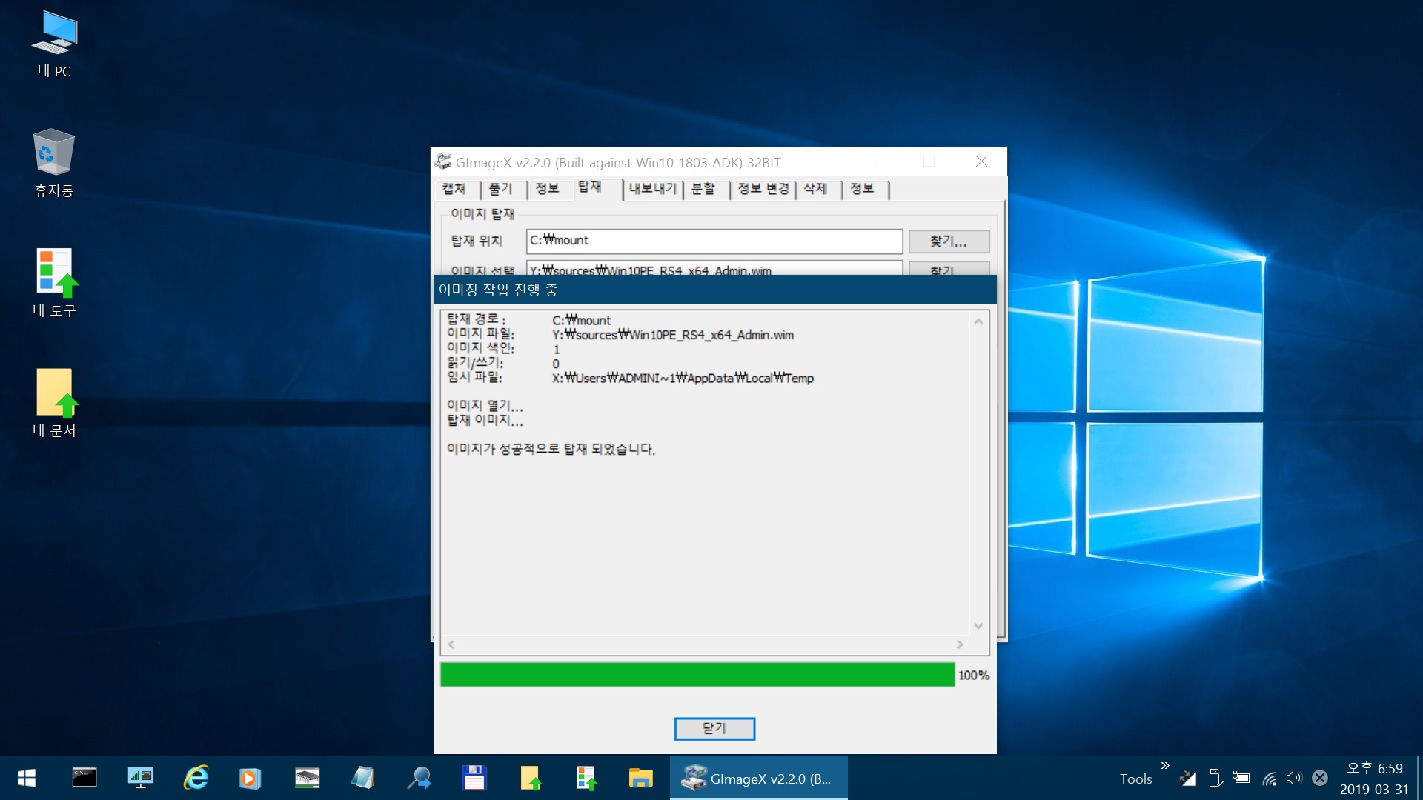The image size is (1423, 800).
Task: Open the volume tray icon
Action: tap(1294, 778)
